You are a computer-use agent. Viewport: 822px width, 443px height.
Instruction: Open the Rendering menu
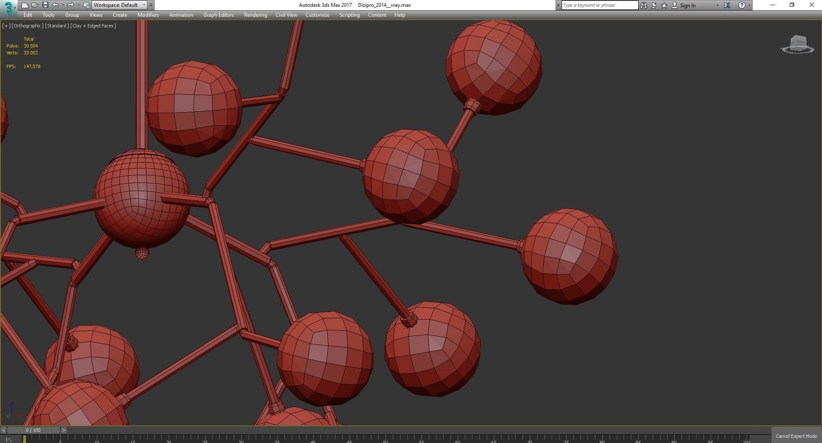point(256,15)
